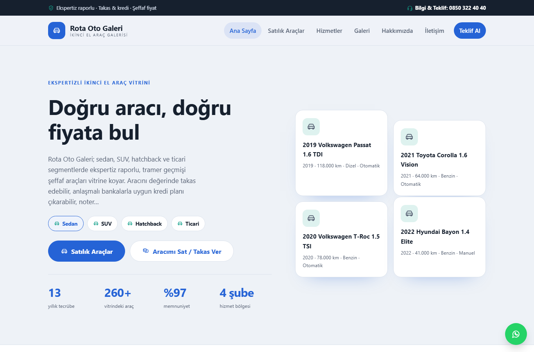Click '2022 · 41.000 km · Benzin · Manuel' details
Image resolution: width=534 pixels, height=352 pixels.
pyautogui.click(x=438, y=253)
